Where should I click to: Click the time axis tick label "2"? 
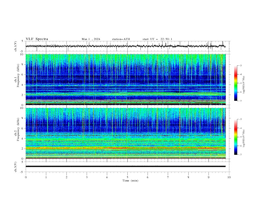(x=66, y=177)
